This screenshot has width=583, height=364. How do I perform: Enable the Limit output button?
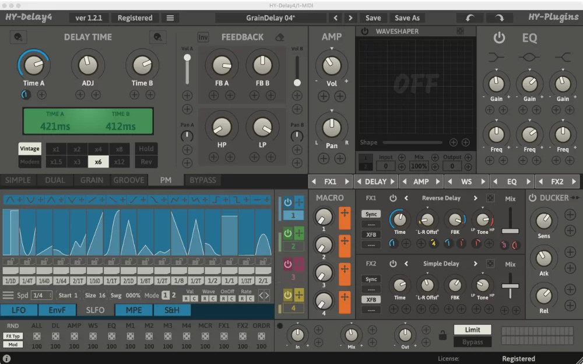pyautogui.click(x=472, y=330)
